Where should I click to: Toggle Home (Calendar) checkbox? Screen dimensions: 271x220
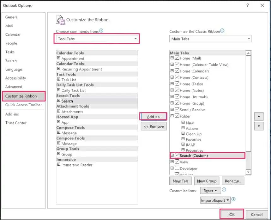[x=177, y=71]
